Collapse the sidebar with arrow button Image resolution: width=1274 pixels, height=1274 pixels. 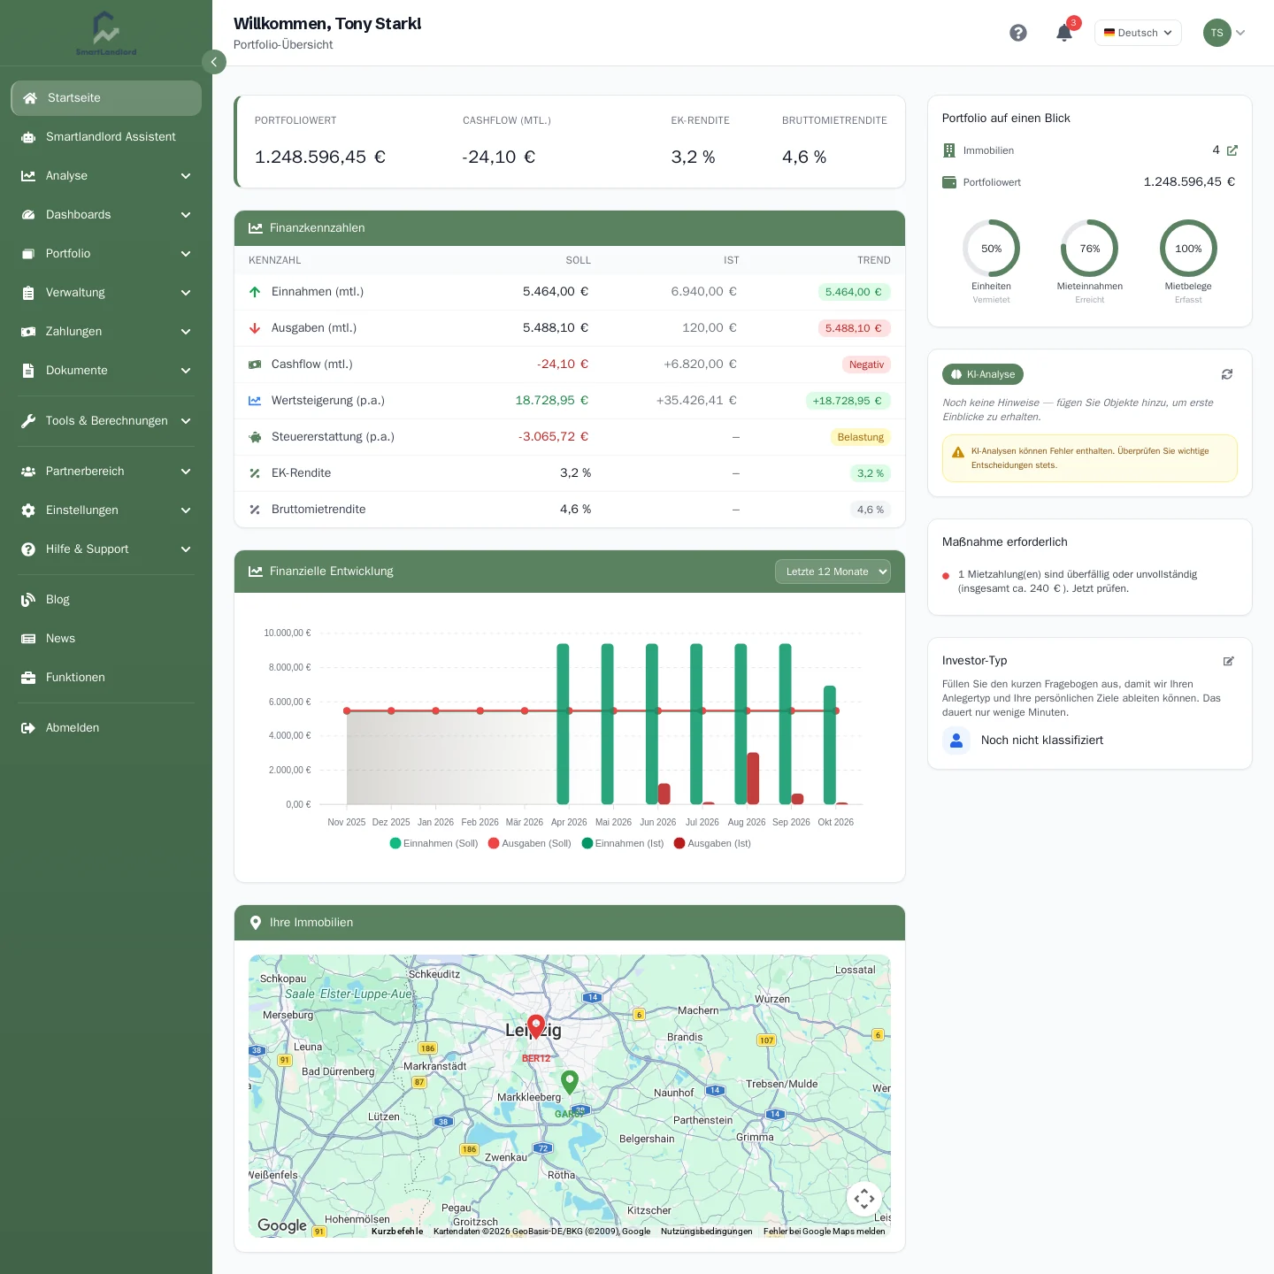tap(214, 62)
